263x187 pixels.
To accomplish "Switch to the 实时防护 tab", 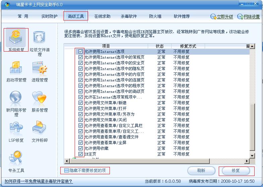I will click(49, 16).
